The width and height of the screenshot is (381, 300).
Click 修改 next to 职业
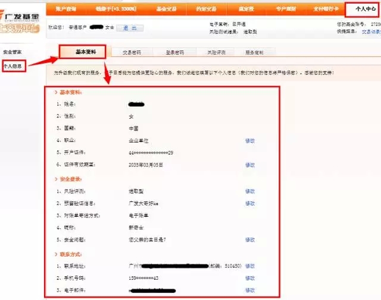(250, 141)
